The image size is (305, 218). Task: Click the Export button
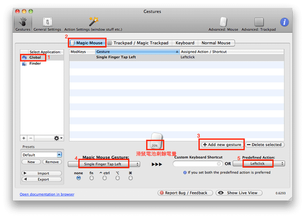[x=42, y=179]
